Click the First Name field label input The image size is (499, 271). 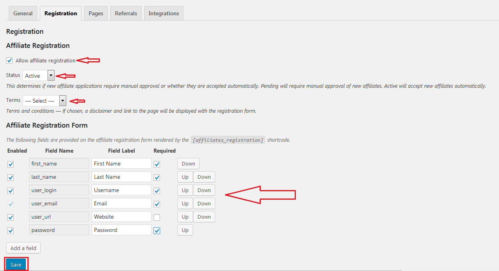(121, 163)
